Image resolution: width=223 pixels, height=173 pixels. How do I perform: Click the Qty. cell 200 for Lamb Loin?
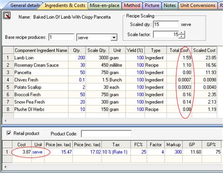77,58
